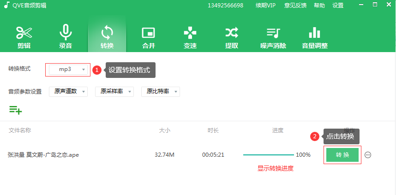Click the QVE音频剪辑 music note logo

[7, 5]
